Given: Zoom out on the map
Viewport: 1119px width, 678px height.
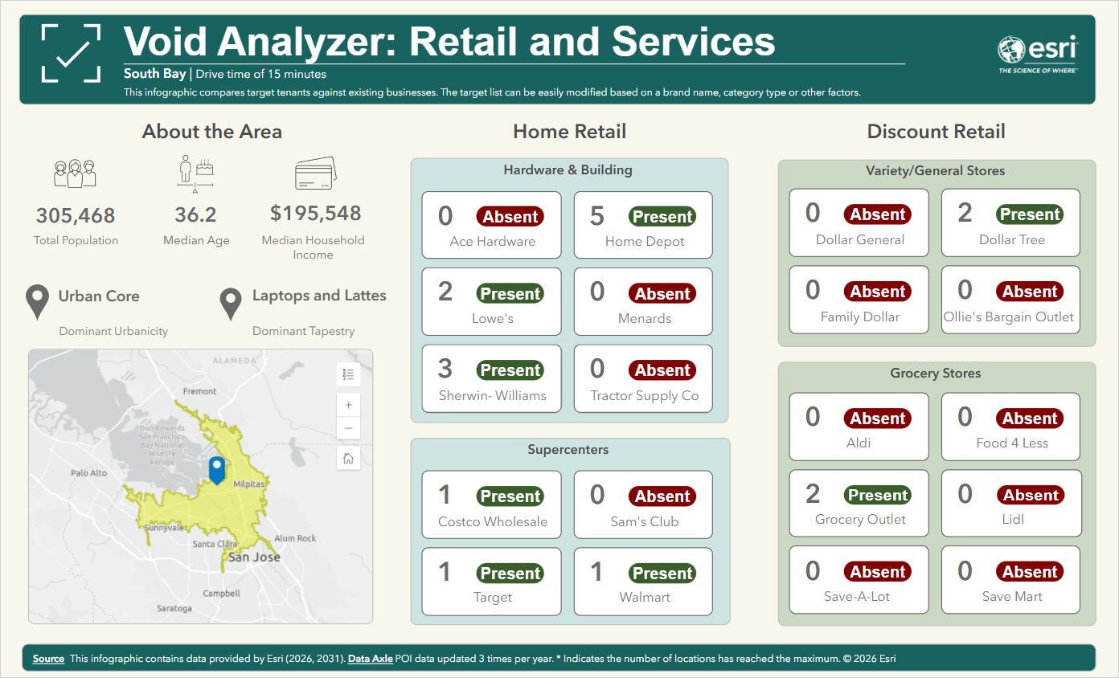Looking at the screenshot, I should [x=348, y=428].
